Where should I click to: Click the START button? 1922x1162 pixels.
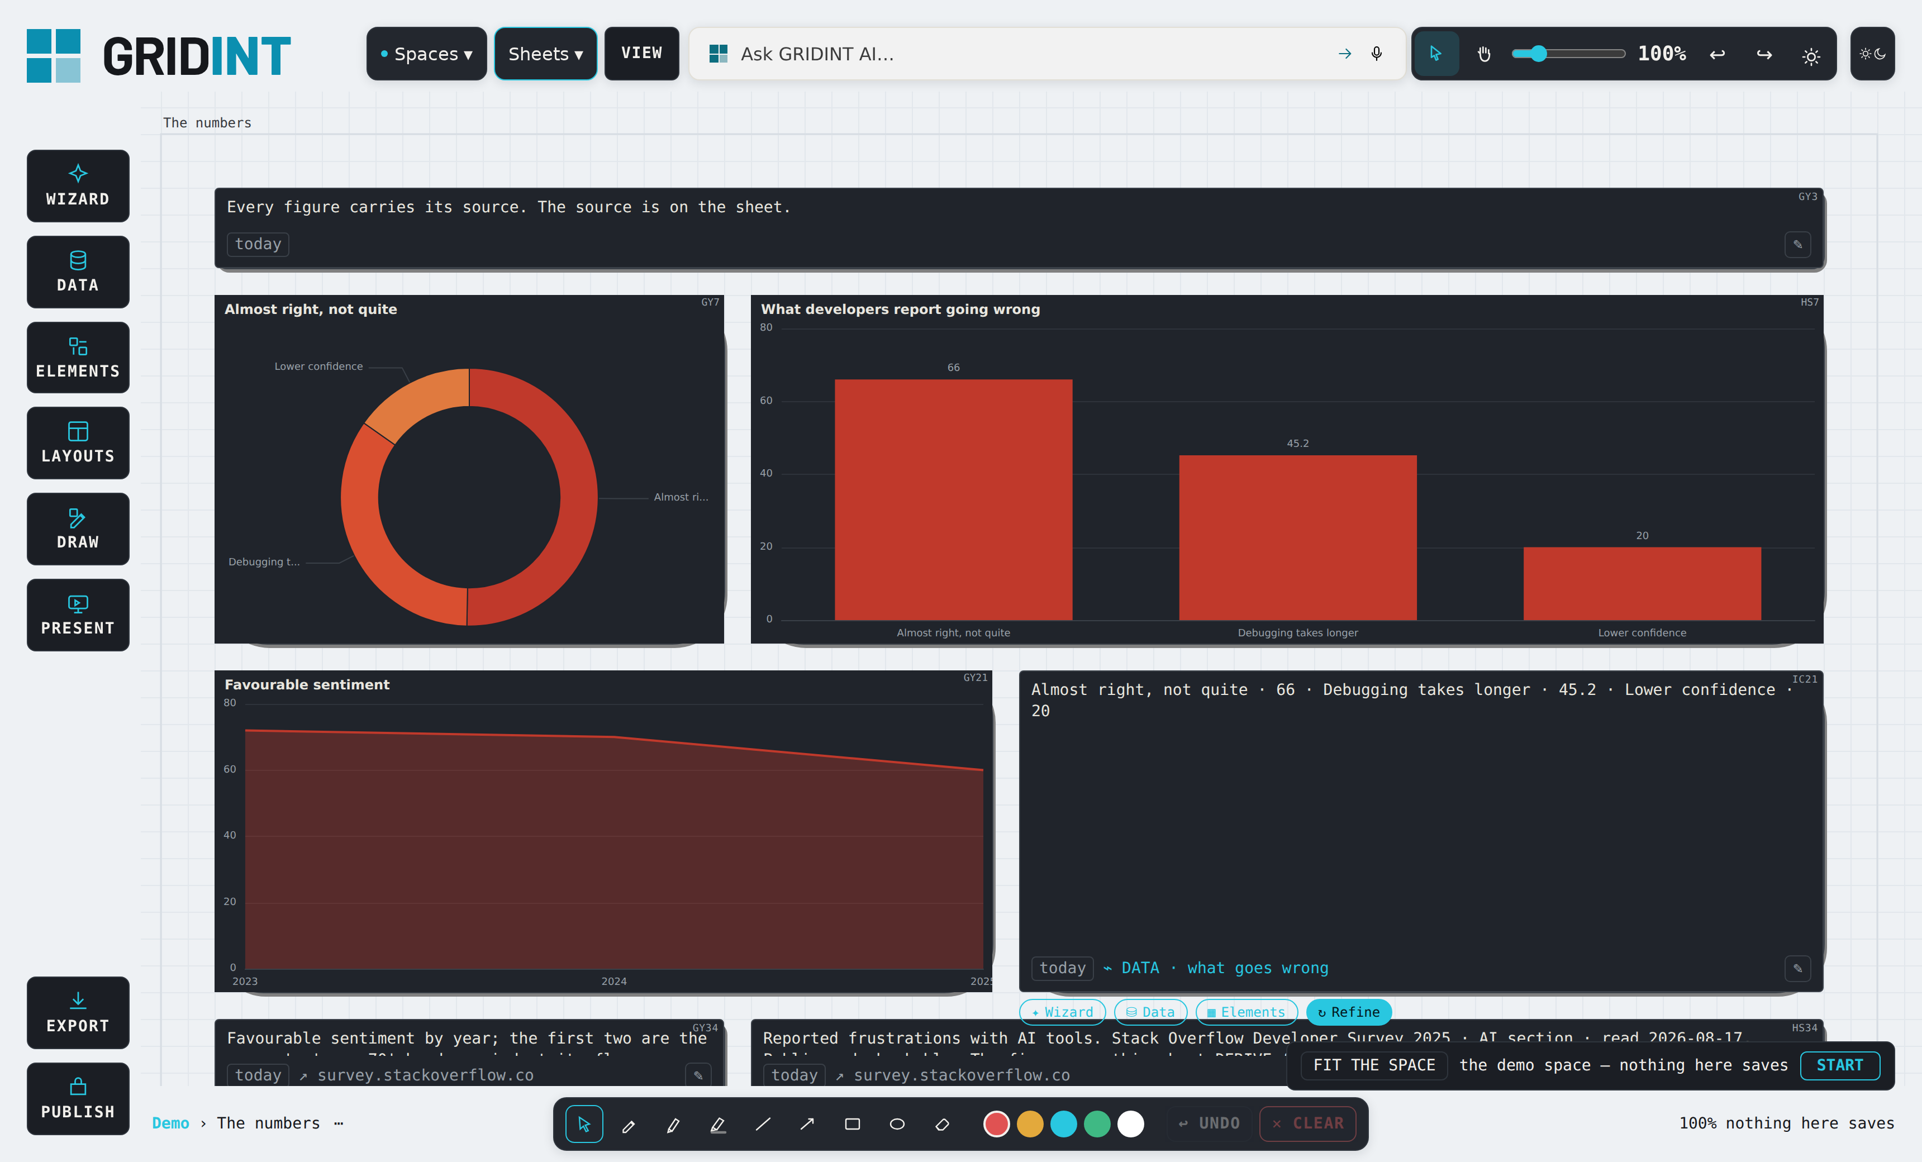[x=1839, y=1065]
